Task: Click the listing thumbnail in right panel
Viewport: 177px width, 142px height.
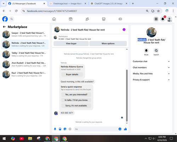Action: pos(152,32)
